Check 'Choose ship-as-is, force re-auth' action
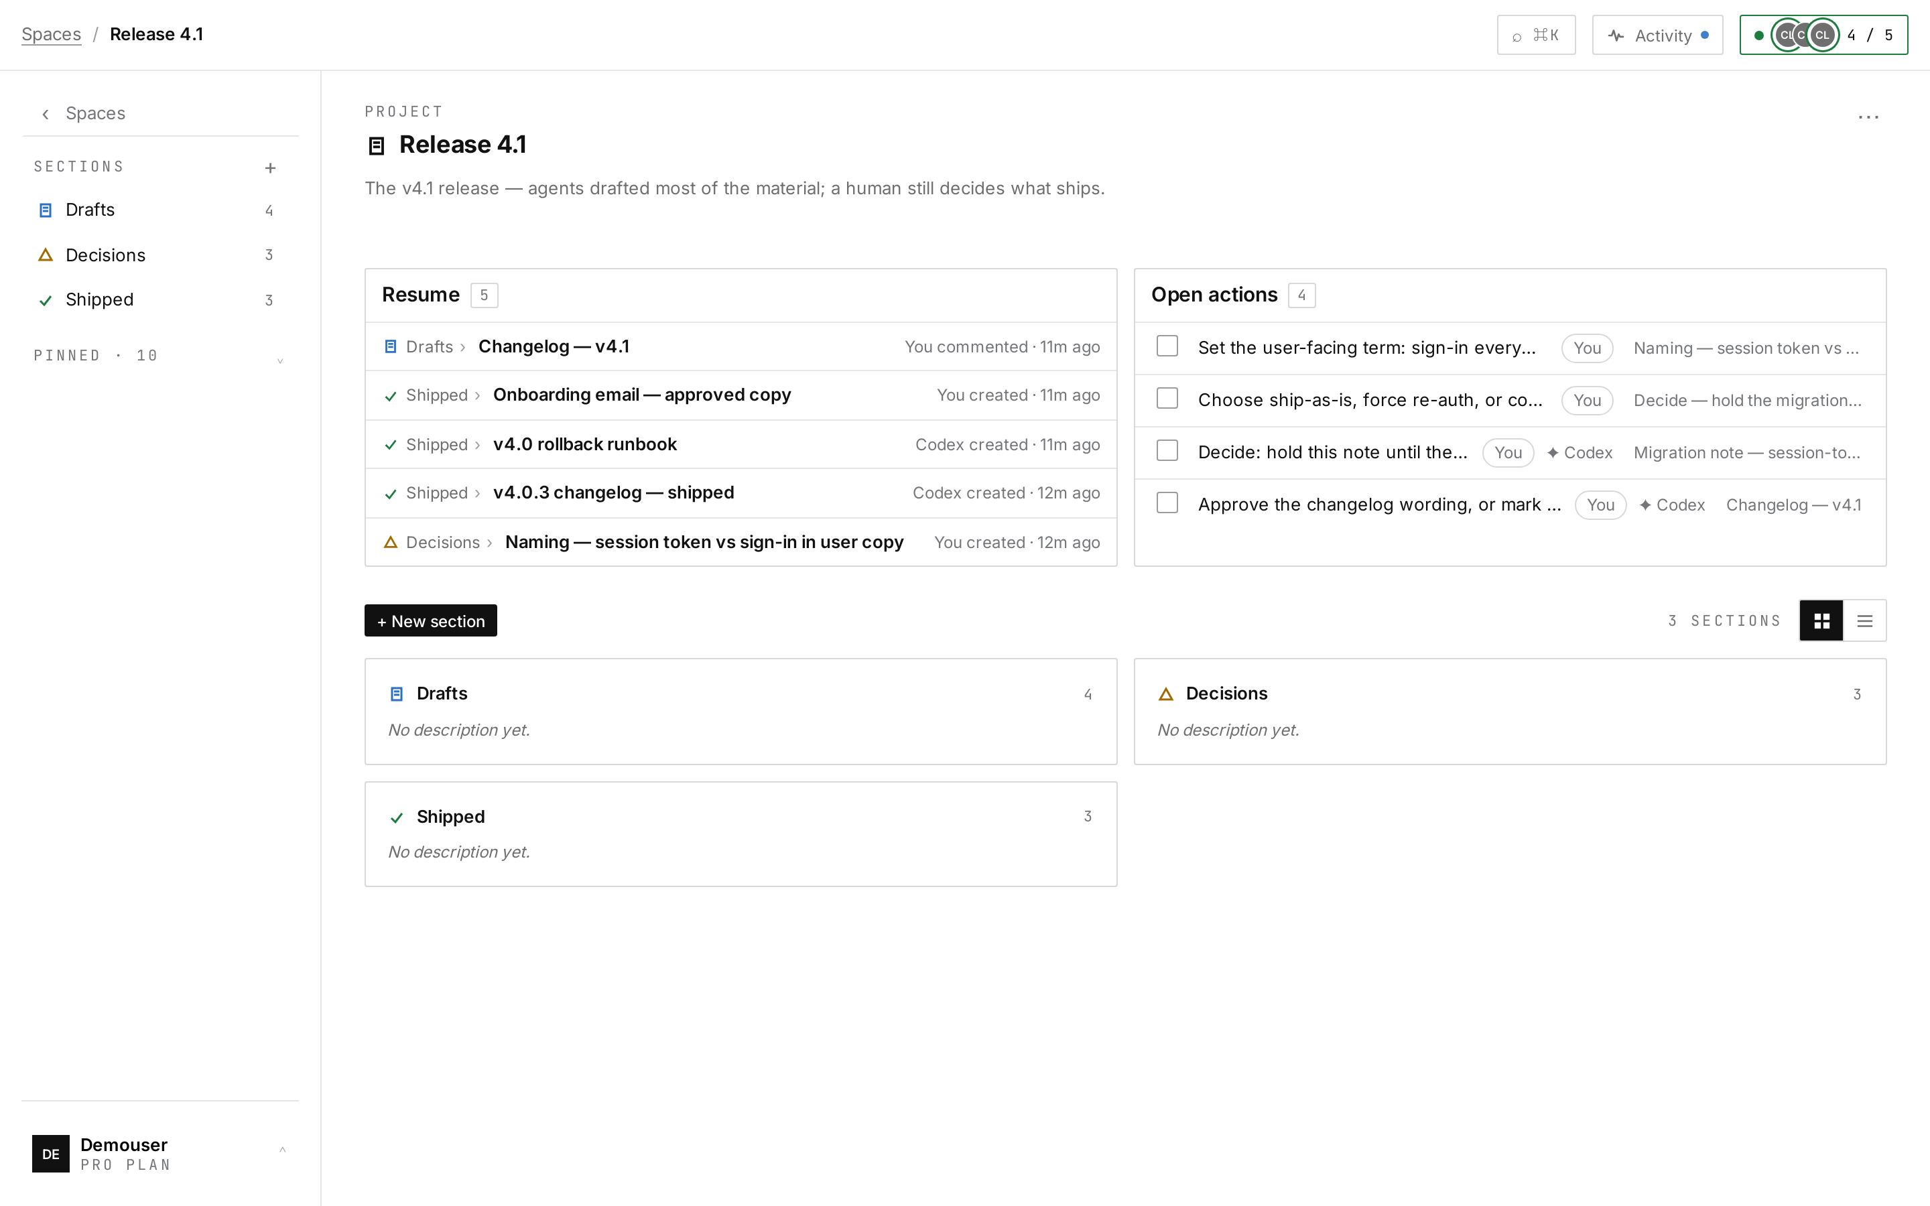 click(1167, 398)
